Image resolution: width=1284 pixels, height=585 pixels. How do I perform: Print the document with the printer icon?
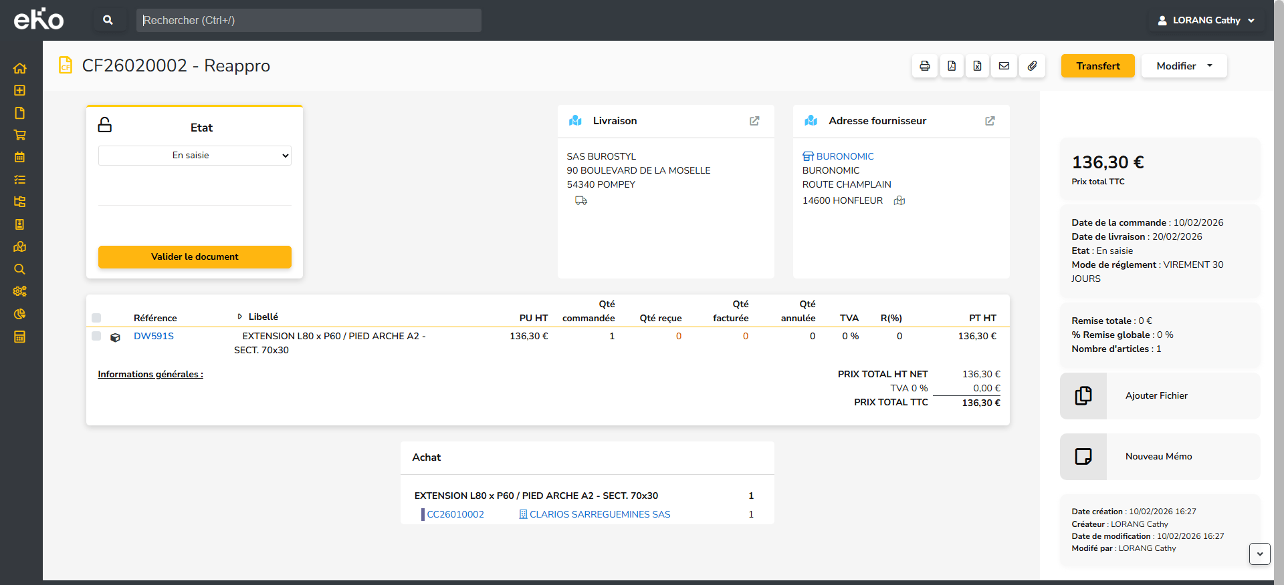click(925, 66)
